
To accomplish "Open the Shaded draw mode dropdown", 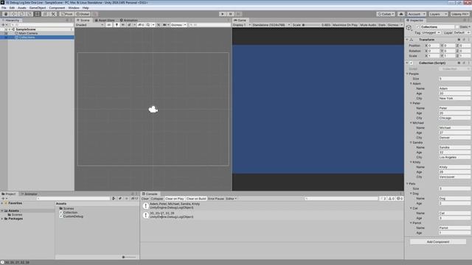I will coord(89,25).
